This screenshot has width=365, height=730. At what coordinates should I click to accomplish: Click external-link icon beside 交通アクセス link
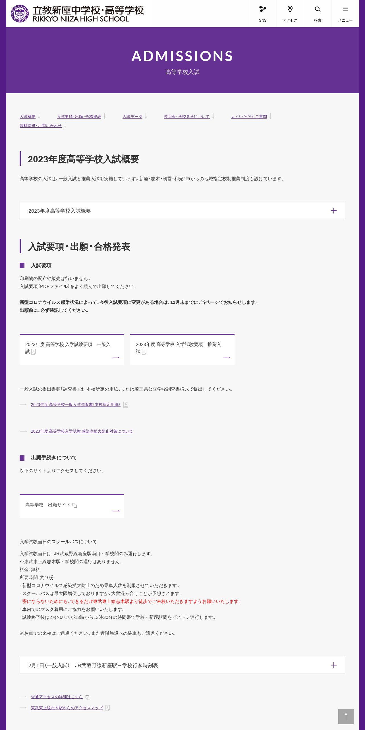tap(88, 697)
